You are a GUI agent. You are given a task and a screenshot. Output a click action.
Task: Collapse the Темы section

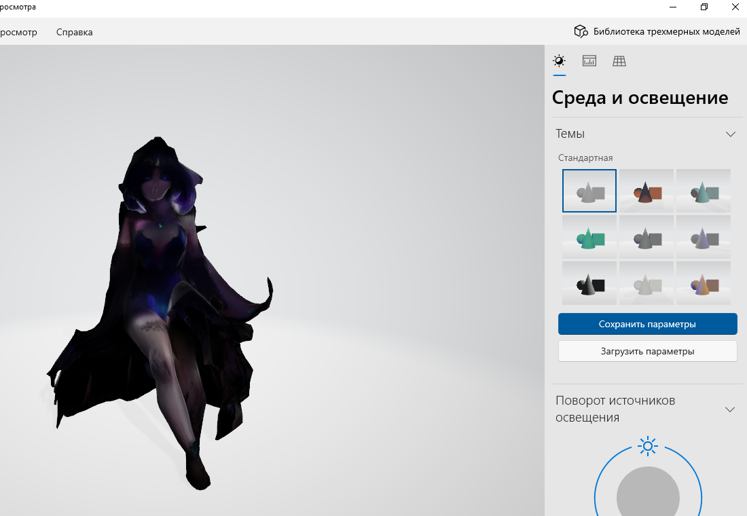pyautogui.click(x=730, y=134)
